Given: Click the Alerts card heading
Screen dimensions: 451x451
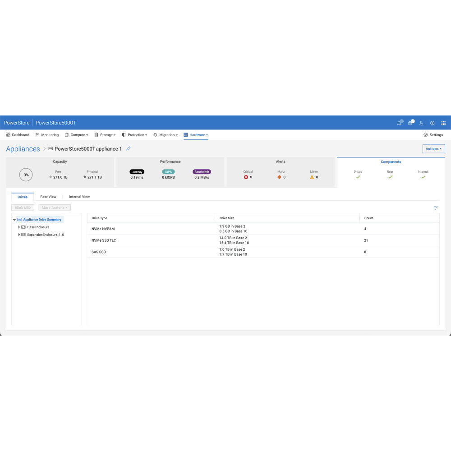Looking at the screenshot, I should (281, 161).
